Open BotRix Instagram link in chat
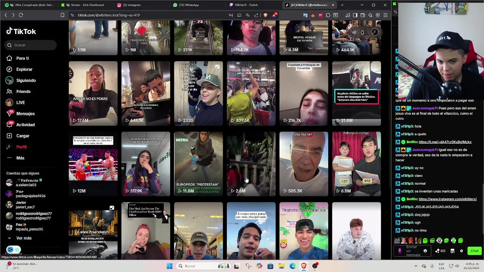 pos(448,199)
